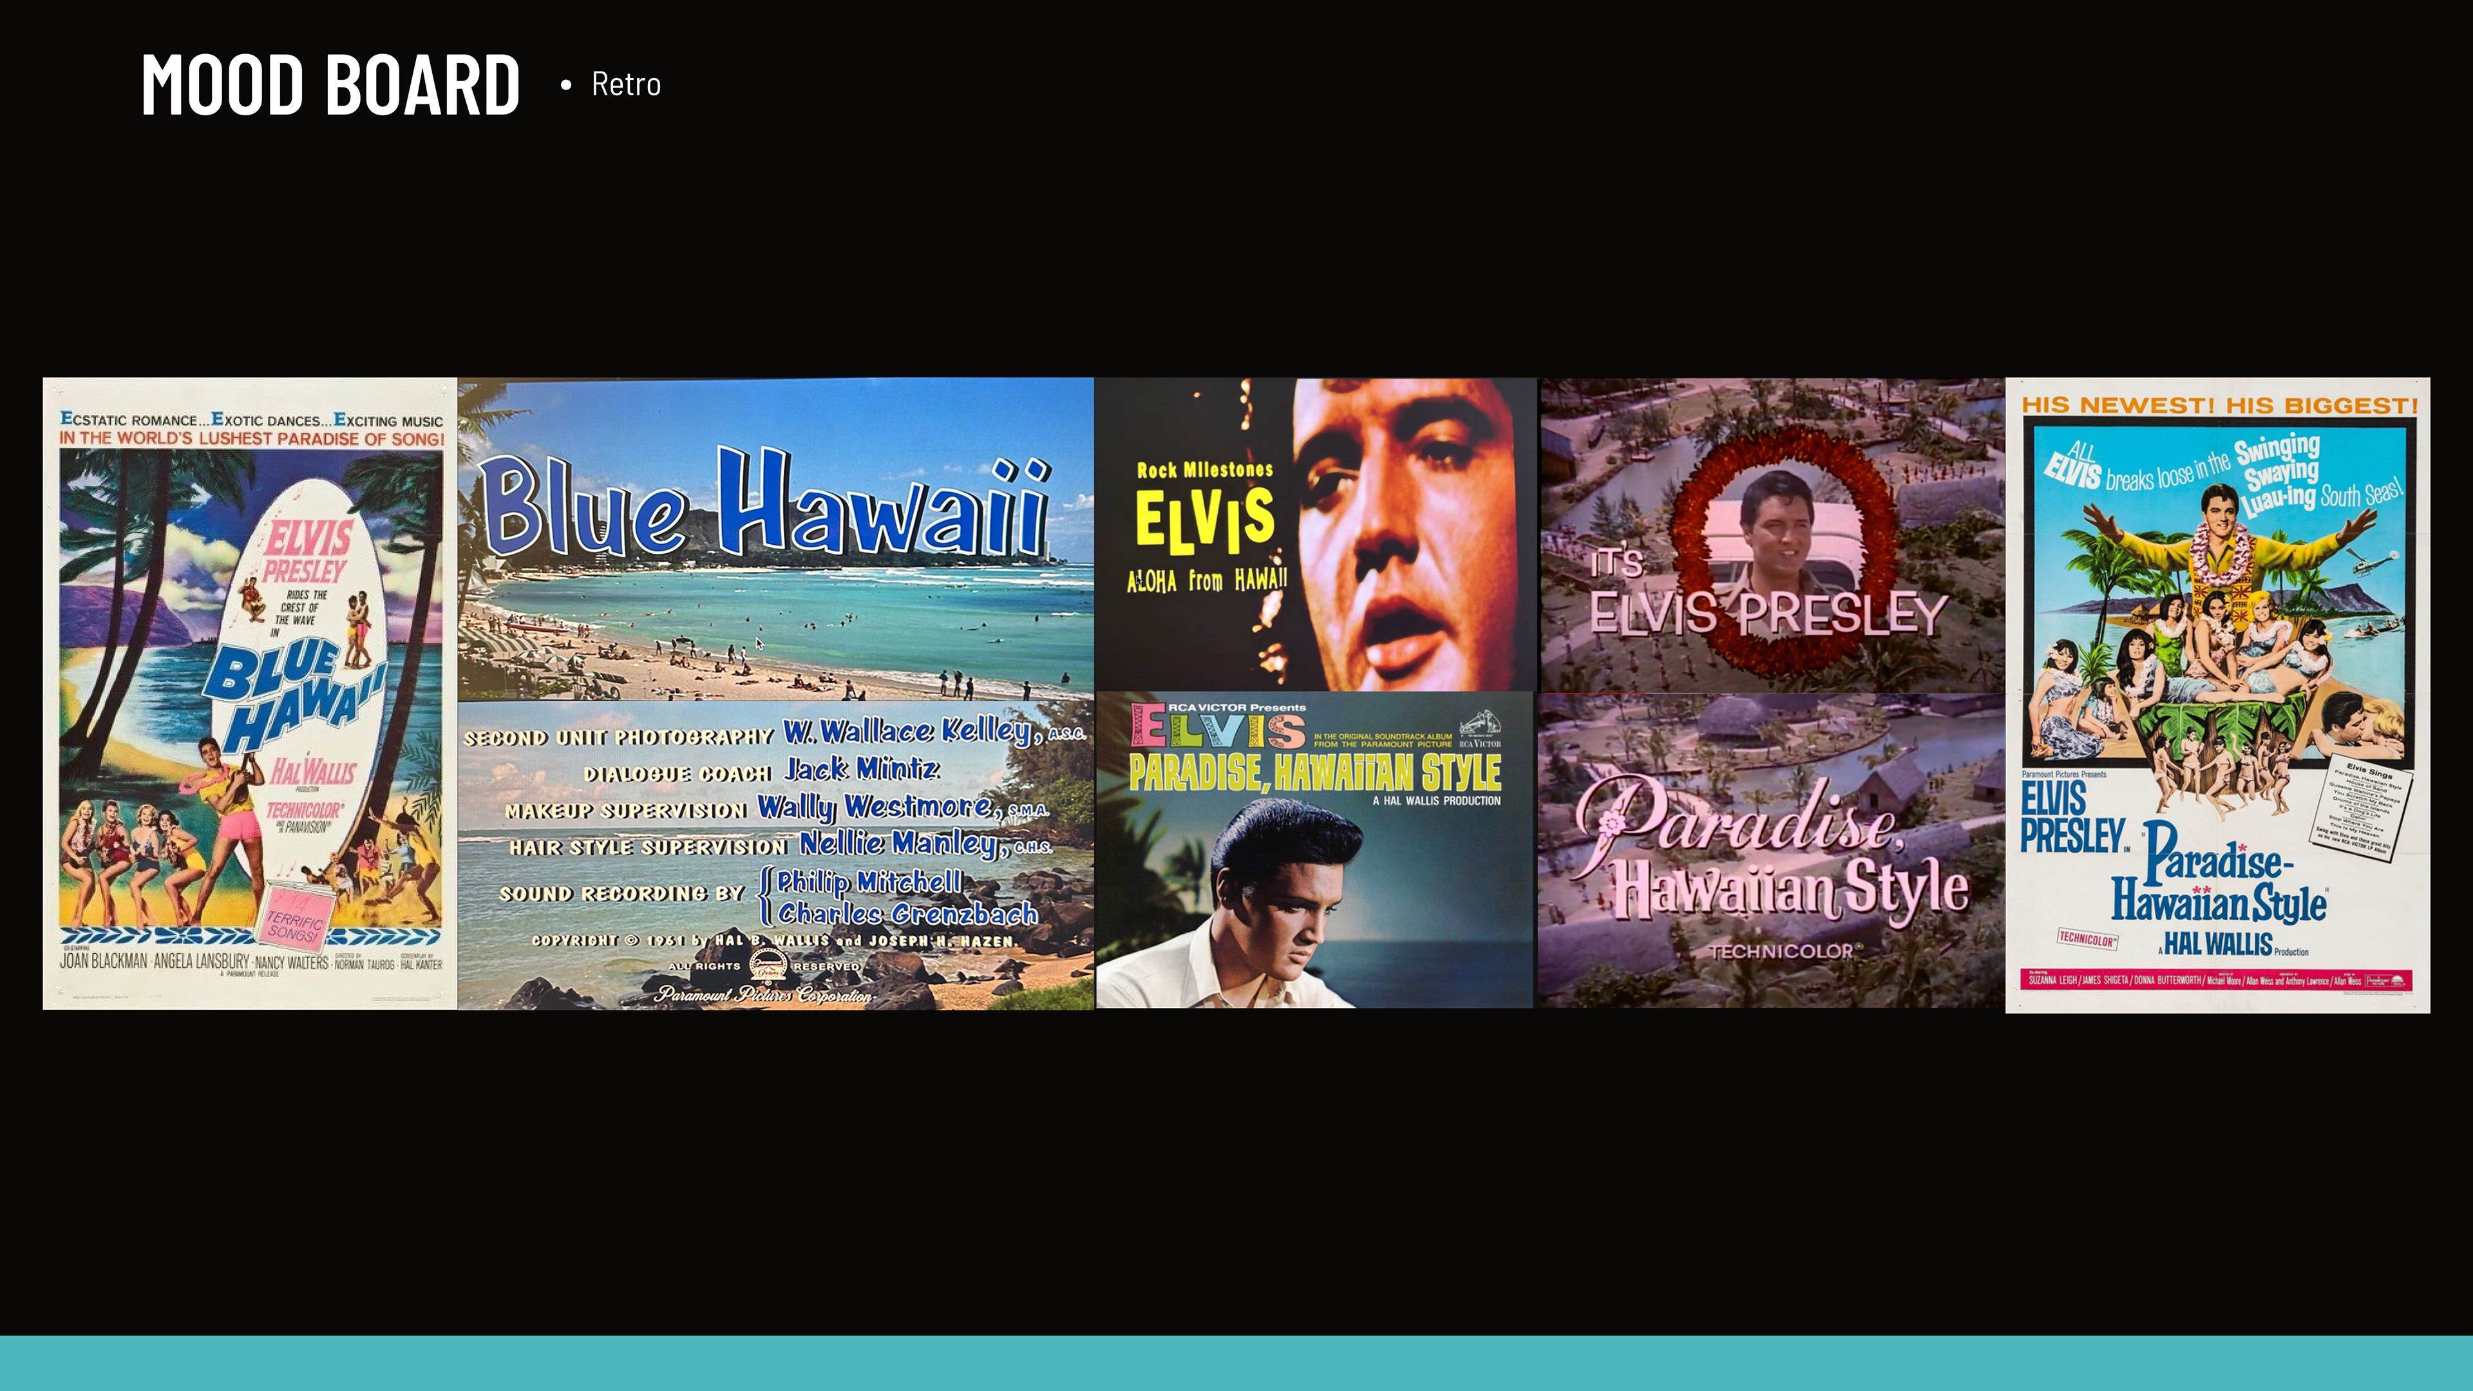Select the It's Elvis Presley lei image

click(x=1772, y=535)
